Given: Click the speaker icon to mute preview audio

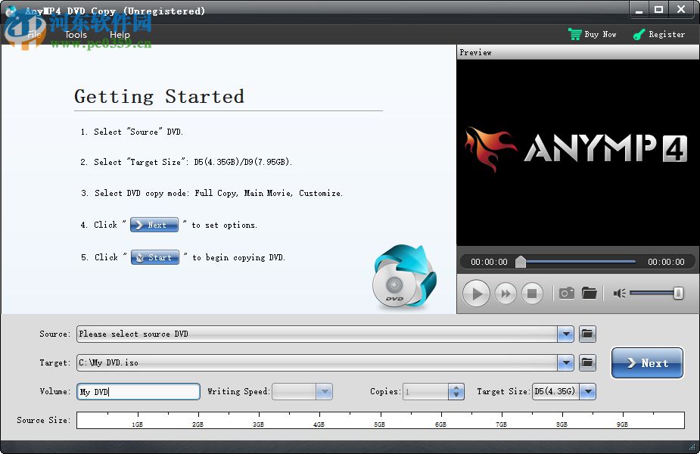Looking at the screenshot, I should click(621, 294).
